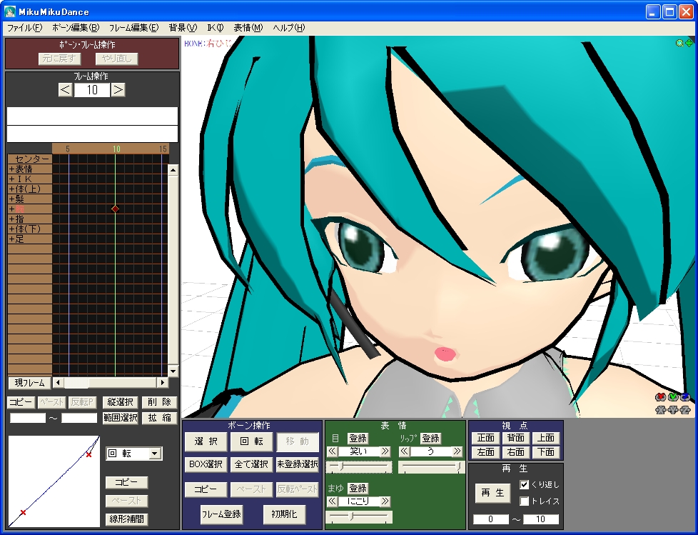Screen dimensions: 698x535
Task: Click 登録 button next to 目
Action: (x=358, y=439)
